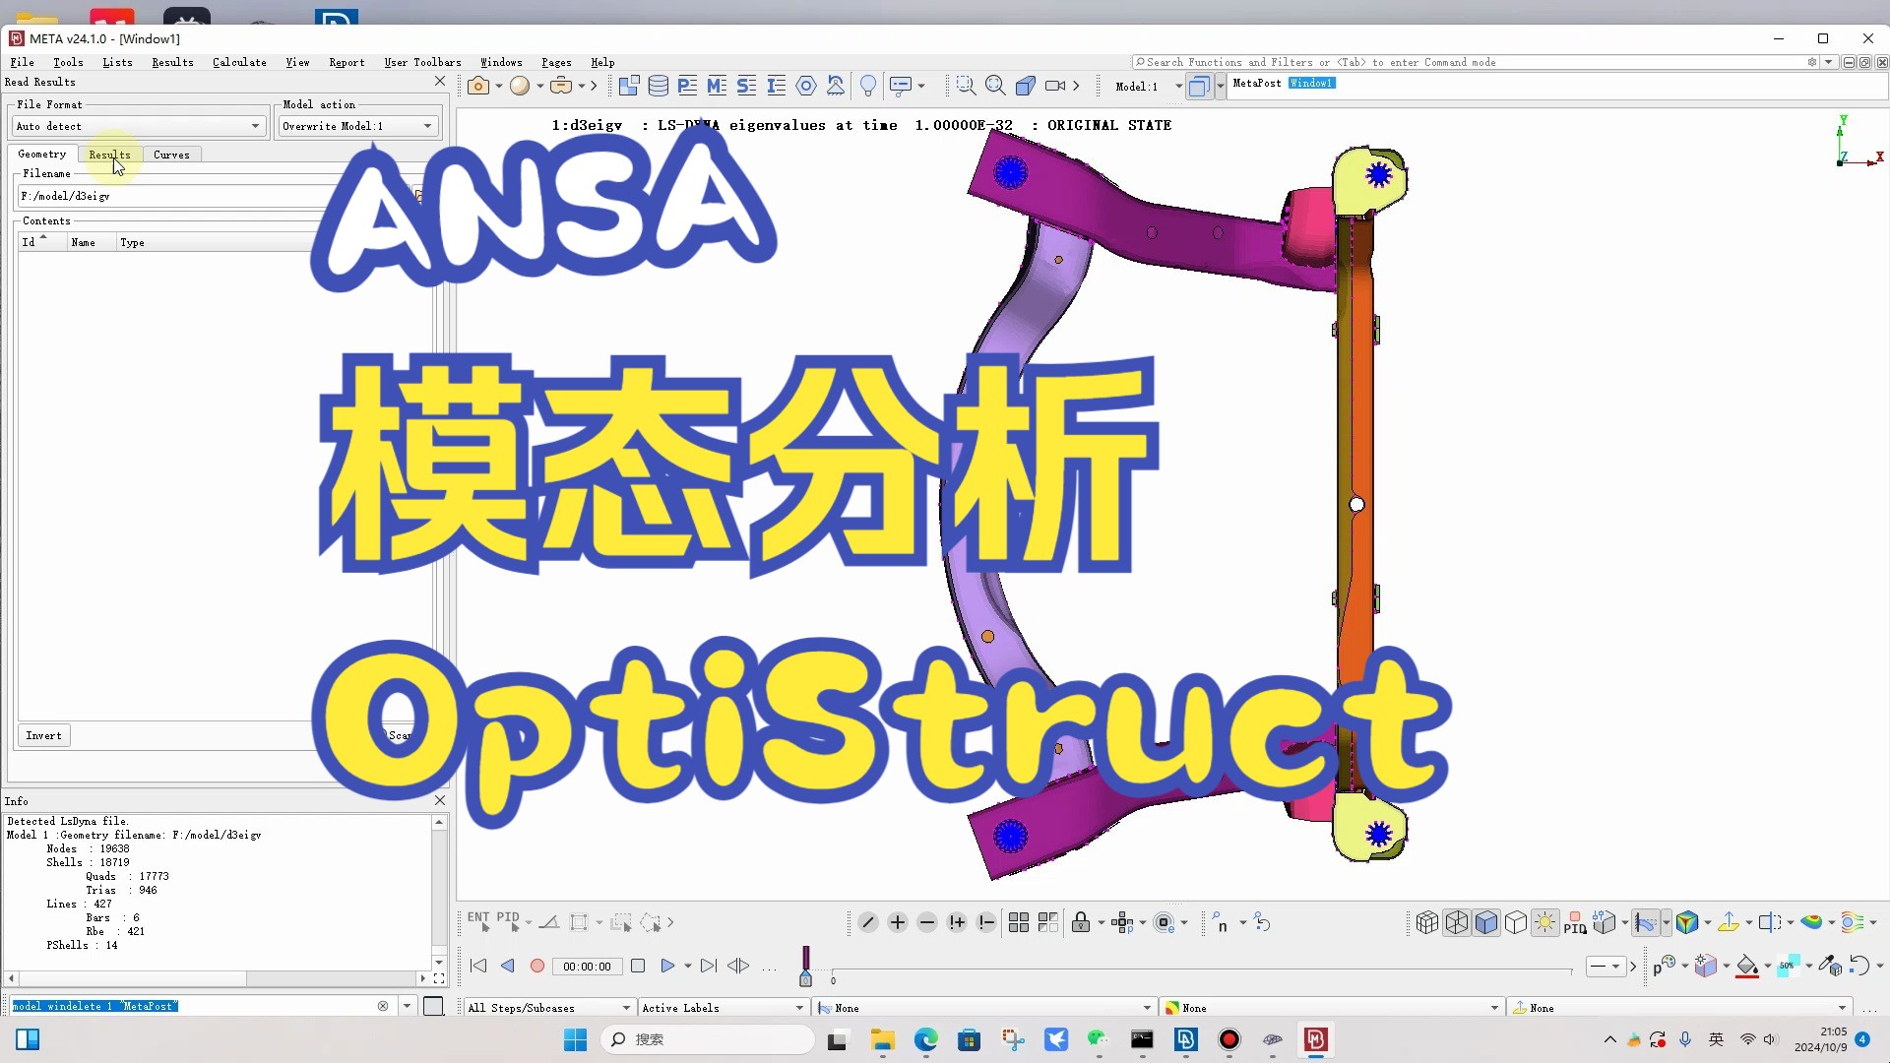Open the All Steps/Subcases dropdown
1890x1063 pixels.
(547, 1007)
